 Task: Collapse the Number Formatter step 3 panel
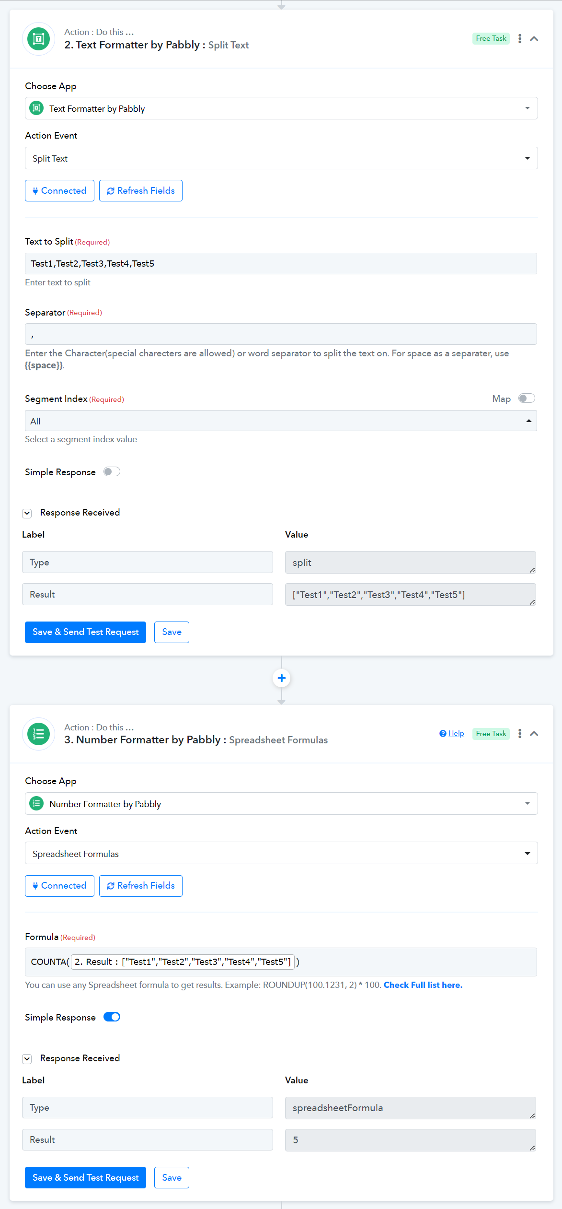[534, 734]
